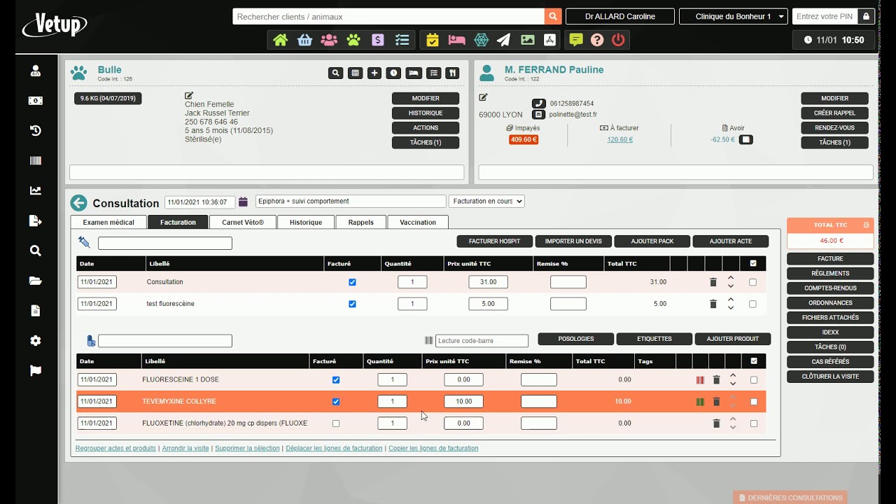Click the red power logout icon
The height and width of the screenshot is (504, 896).
[617, 40]
